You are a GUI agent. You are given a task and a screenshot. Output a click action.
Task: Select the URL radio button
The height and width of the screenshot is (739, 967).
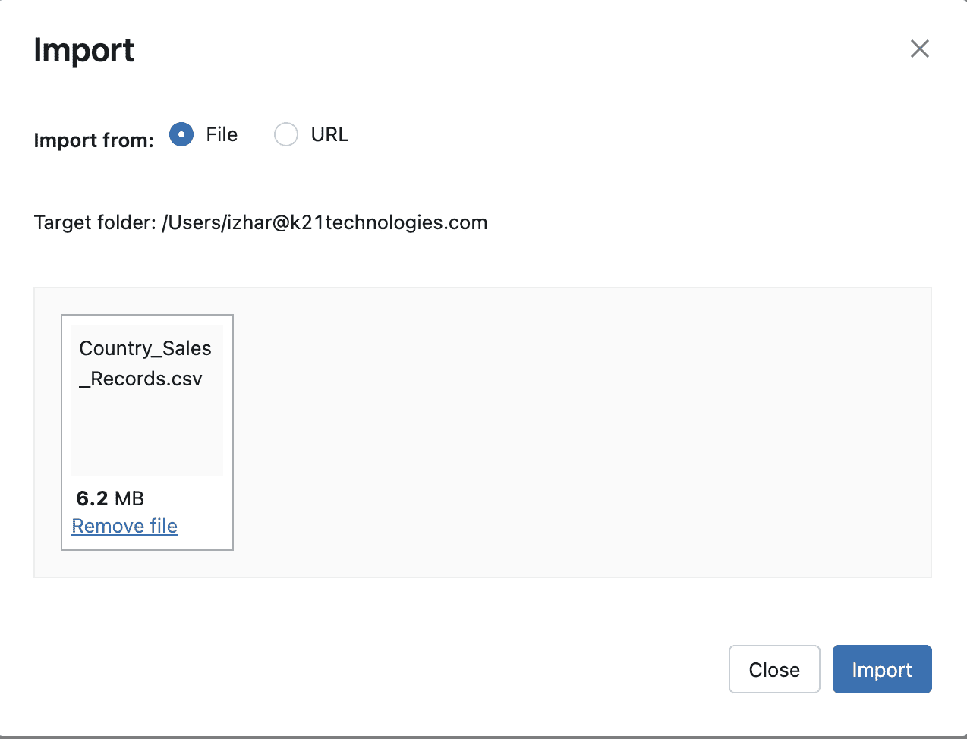pos(286,134)
